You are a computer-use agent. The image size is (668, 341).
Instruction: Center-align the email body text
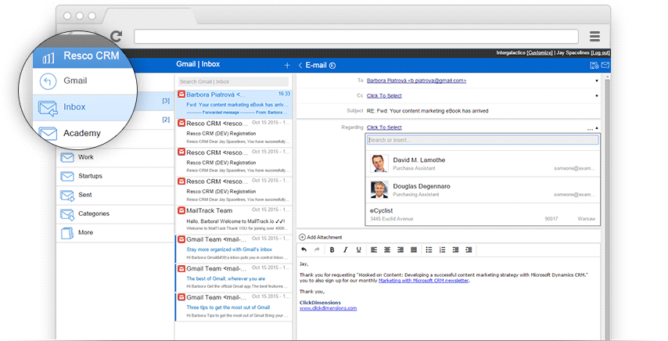coord(387,249)
